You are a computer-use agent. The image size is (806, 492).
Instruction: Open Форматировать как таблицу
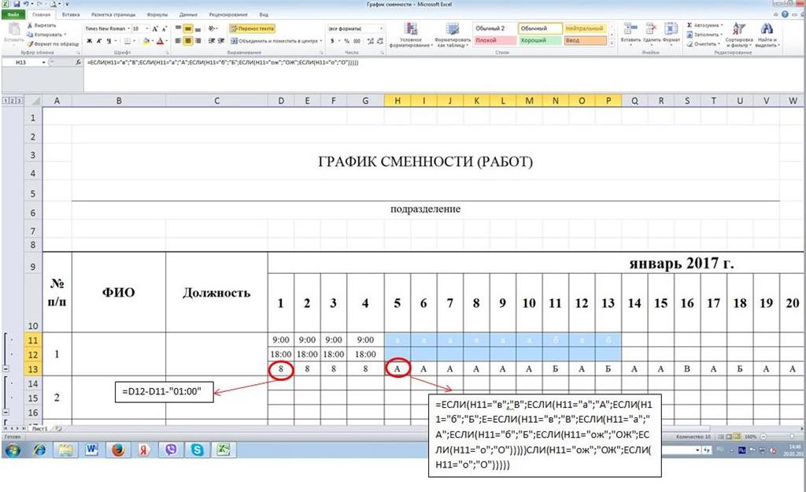(453, 35)
